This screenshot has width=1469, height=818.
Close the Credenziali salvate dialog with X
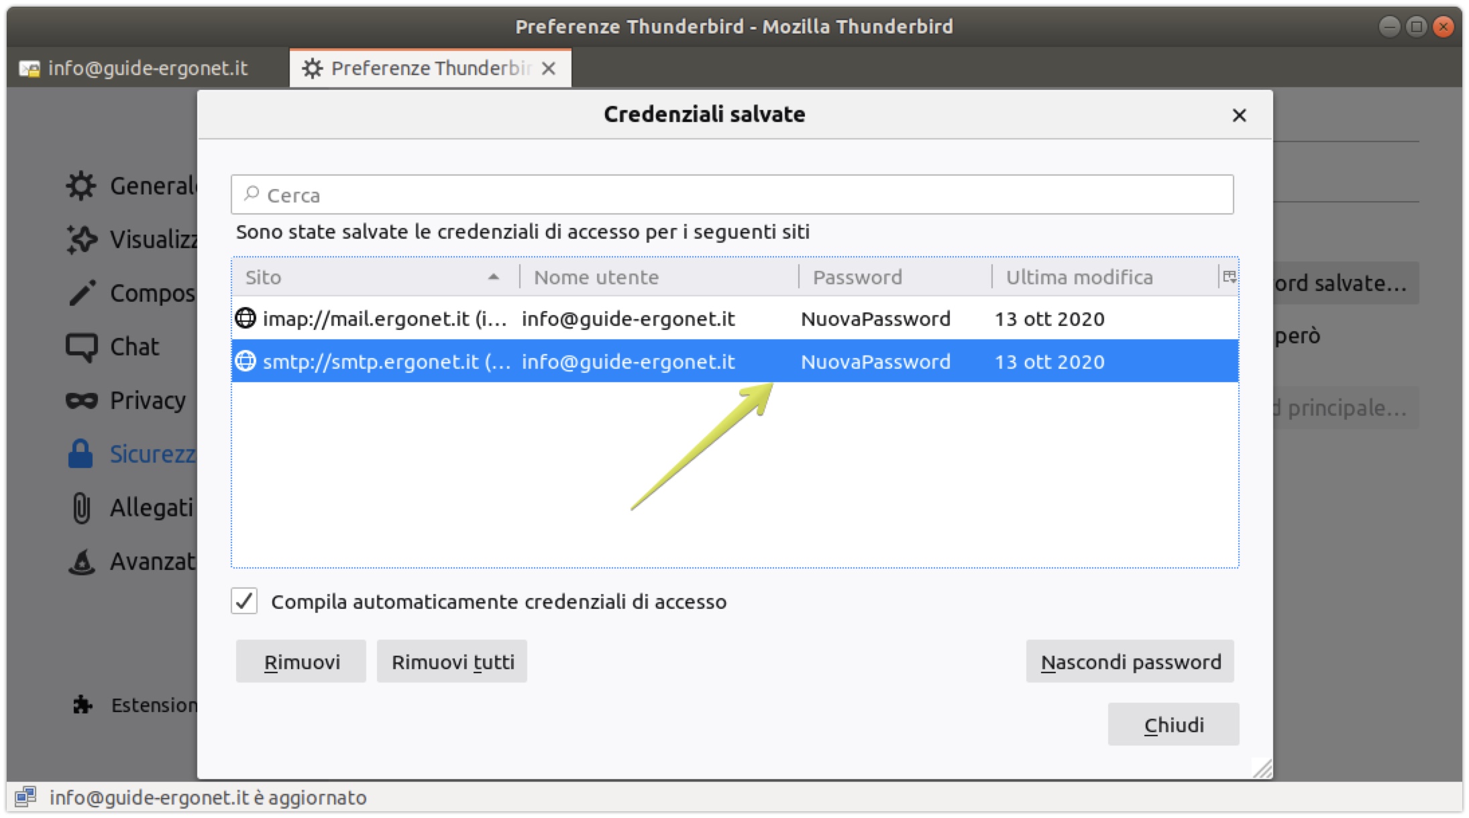(x=1239, y=115)
